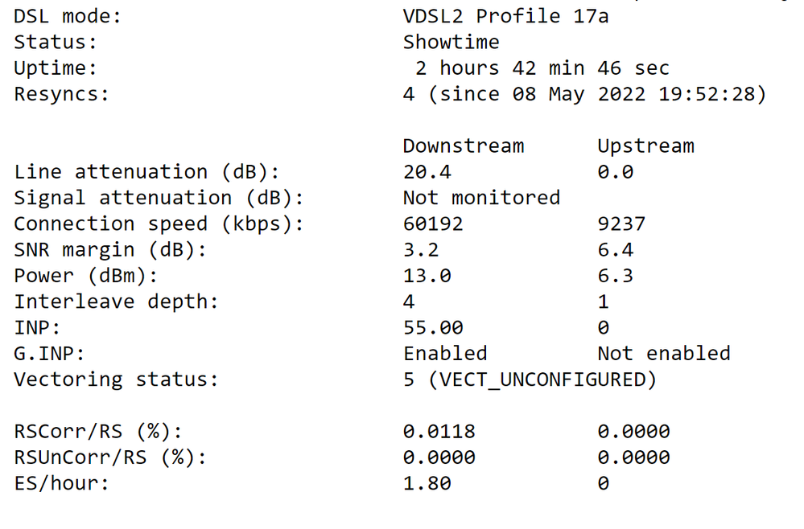804x529 pixels.
Task: Click the downstream INP value 55.00
Action: click(433, 327)
